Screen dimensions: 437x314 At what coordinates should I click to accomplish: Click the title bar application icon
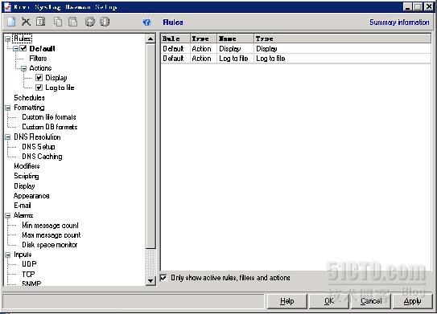pos(7,6)
